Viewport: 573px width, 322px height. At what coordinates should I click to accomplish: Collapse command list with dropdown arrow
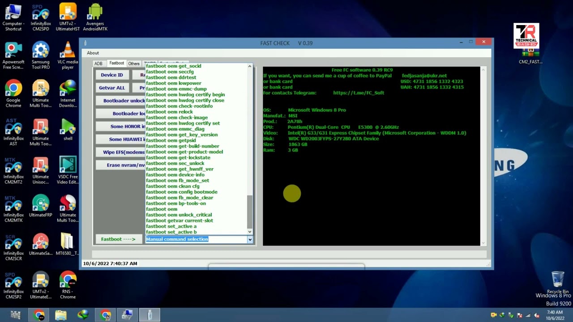(250, 240)
